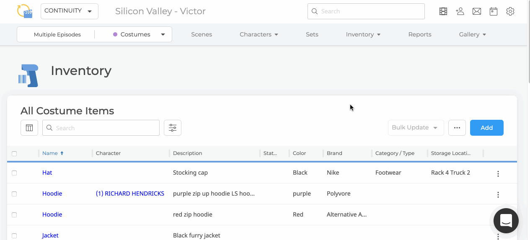Click the Polyvore brand cell
Viewport: 530px width, 240px height.
tap(339, 194)
